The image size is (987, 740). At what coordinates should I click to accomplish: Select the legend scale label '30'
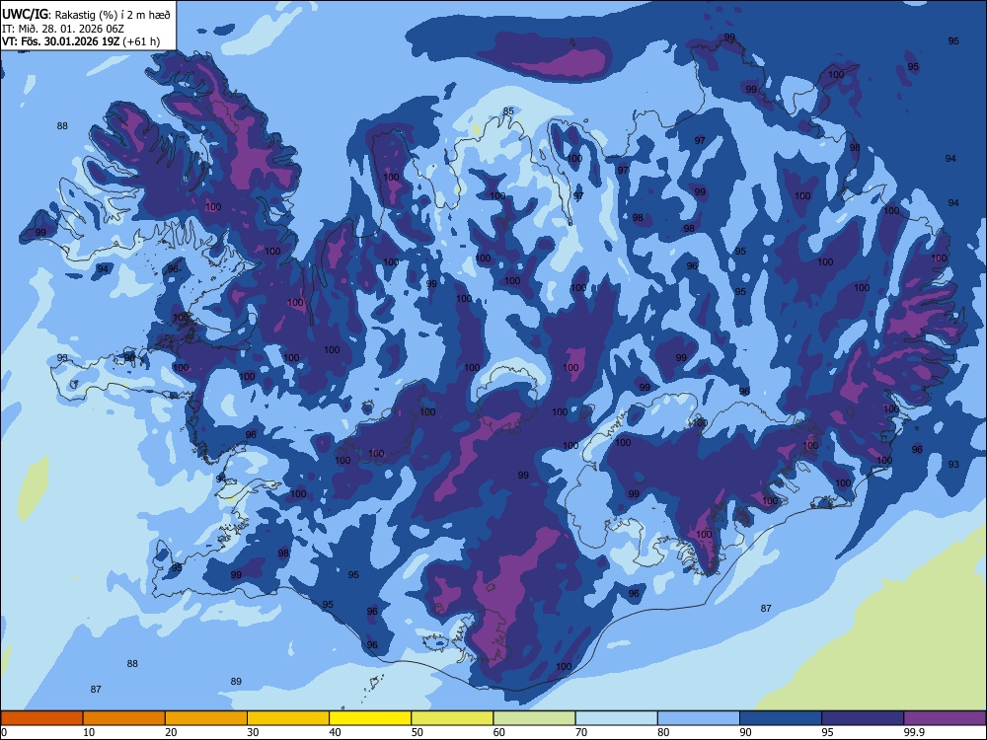[253, 732]
